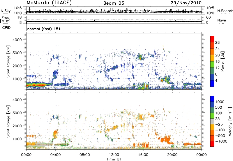This screenshot has width=233, height=161.
Task: Click the date '29/Nov/2010'
Action: tap(186, 3)
